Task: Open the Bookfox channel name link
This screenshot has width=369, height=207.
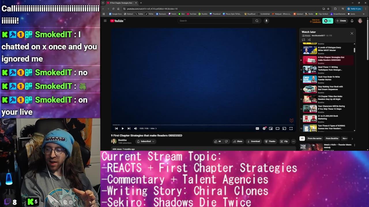Action: click(x=123, y=140)
